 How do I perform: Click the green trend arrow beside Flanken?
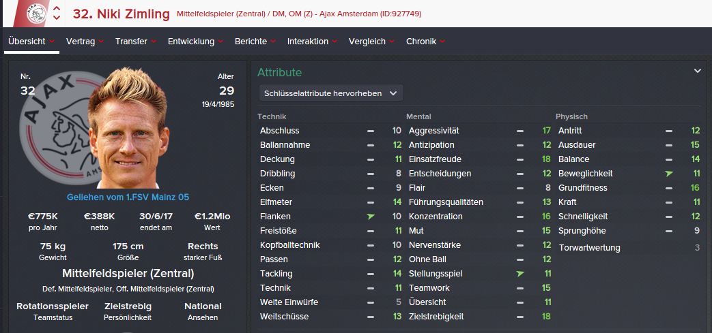coord(371,217)
